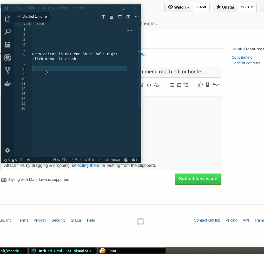Toggle the split editor layout icon

[128, 17]
